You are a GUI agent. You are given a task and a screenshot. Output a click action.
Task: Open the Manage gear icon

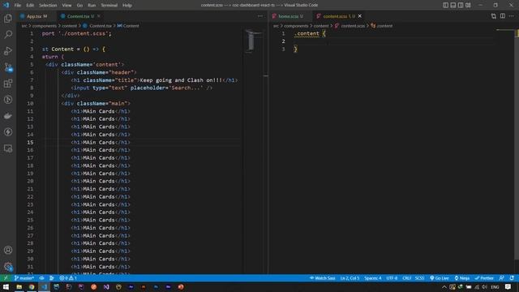click(8, 266)
